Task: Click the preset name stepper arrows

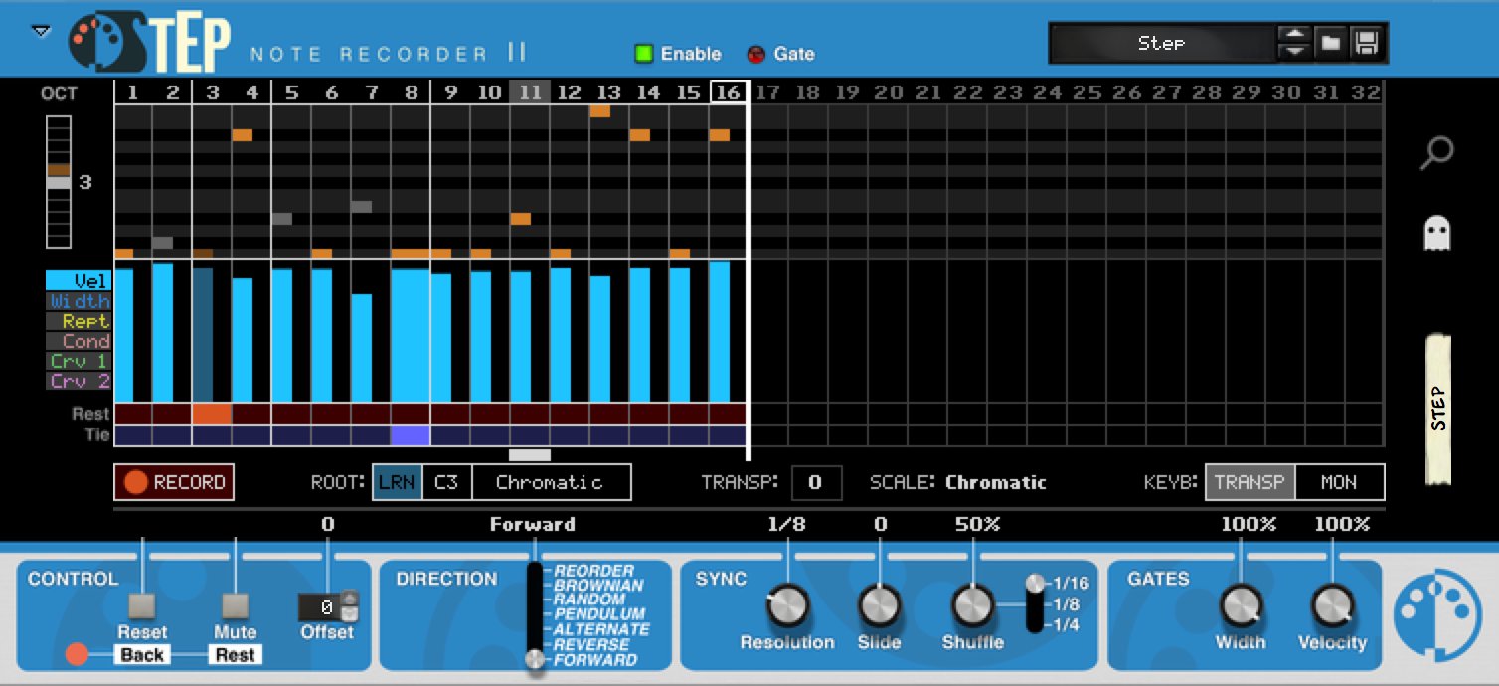Action: pyautogui.click(x=1294, y=44)
